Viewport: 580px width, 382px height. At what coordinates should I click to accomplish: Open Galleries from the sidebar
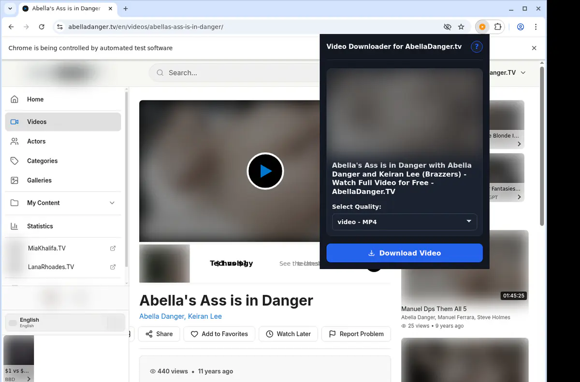[63, 180]
